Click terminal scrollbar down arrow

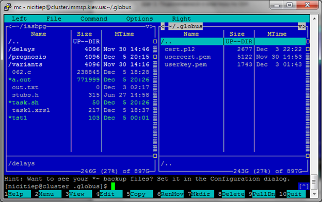pos(314,194)
